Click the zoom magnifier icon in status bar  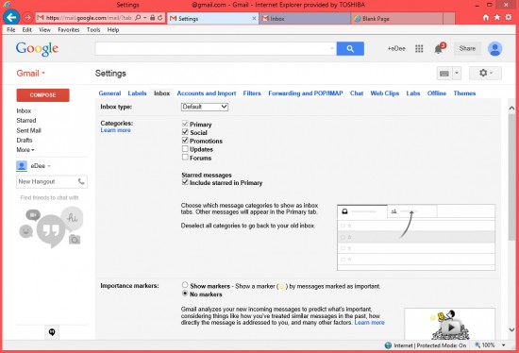click(477, 345)
